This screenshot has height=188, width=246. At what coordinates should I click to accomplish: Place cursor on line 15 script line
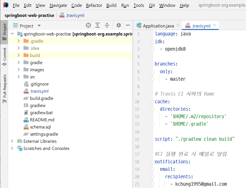click(x=195, y=139)
